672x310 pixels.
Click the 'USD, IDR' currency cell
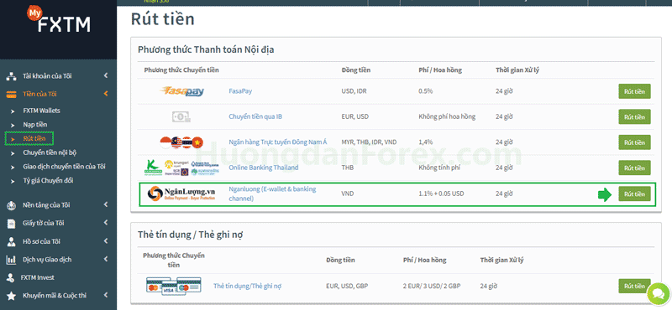354,91
